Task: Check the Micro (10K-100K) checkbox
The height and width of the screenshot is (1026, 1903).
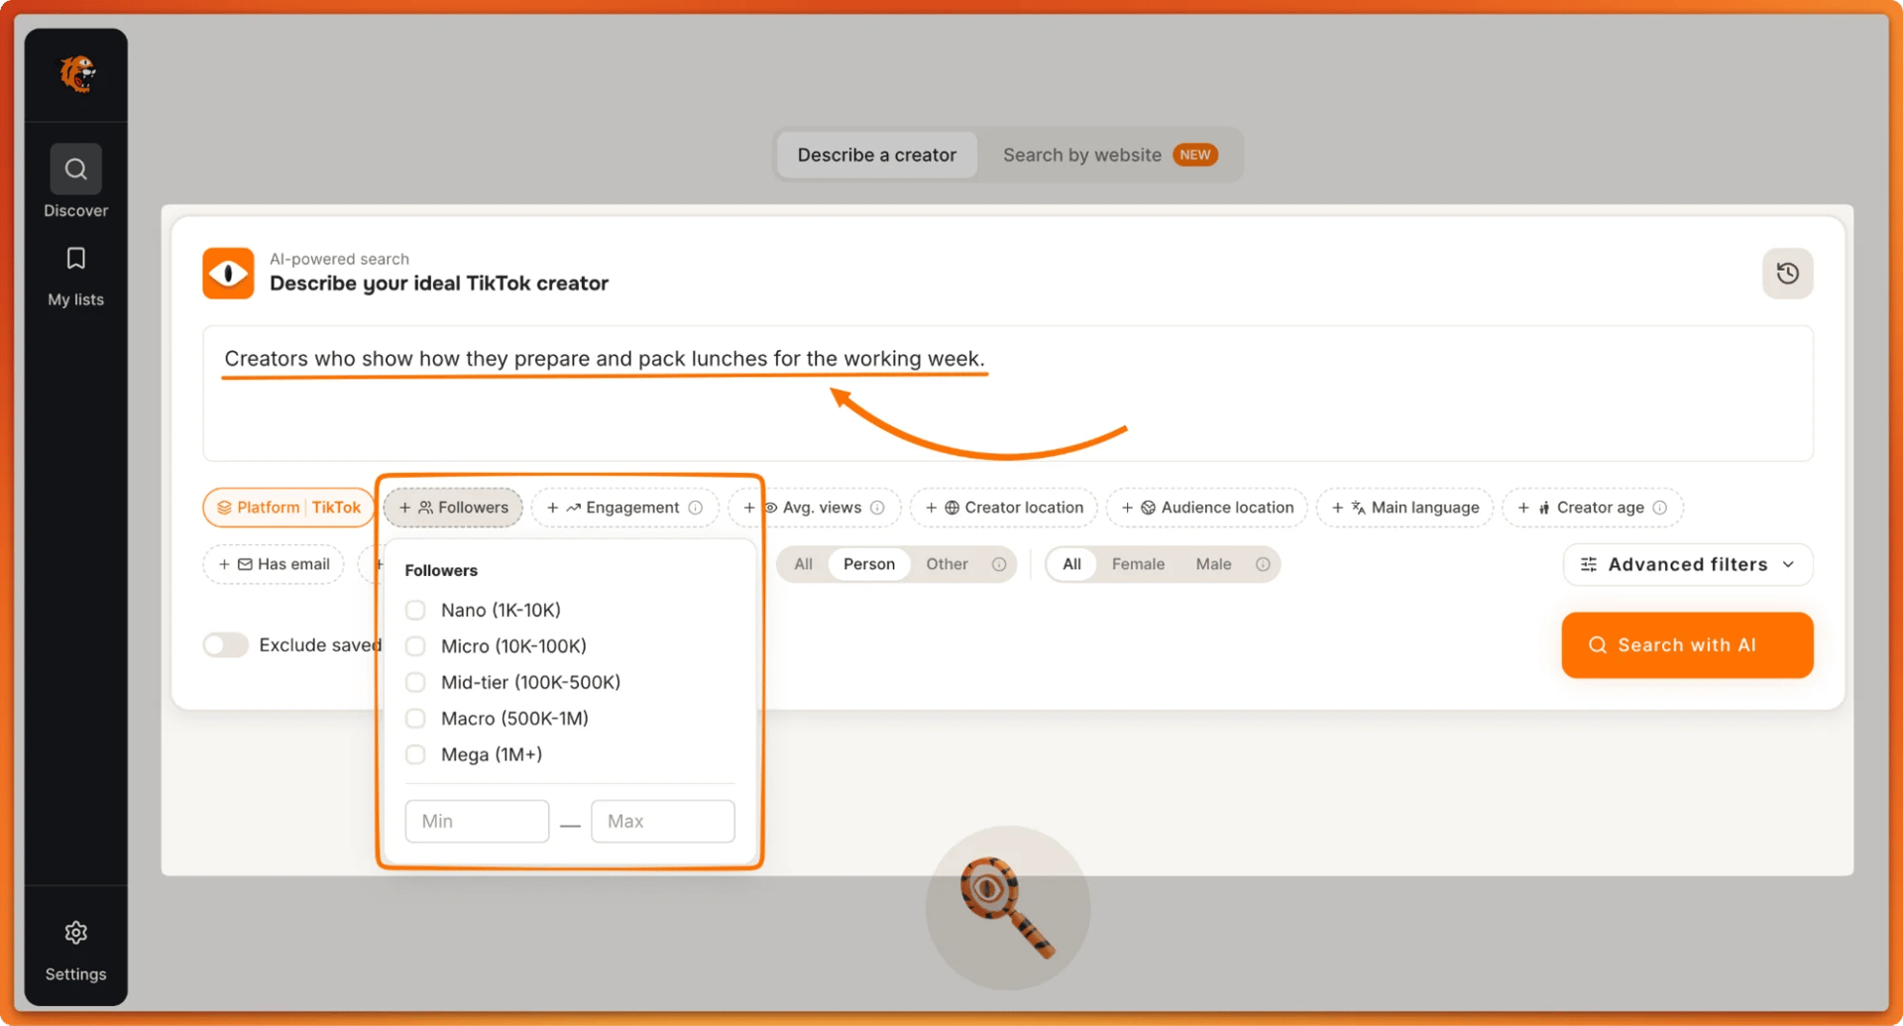Action: 415,646
